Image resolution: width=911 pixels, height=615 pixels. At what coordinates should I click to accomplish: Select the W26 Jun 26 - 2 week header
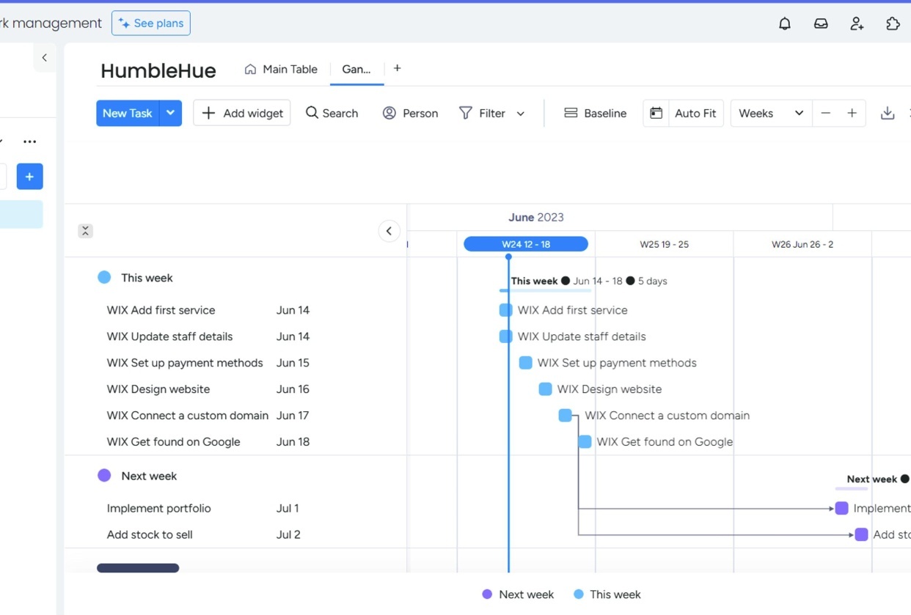pos(802,244)
